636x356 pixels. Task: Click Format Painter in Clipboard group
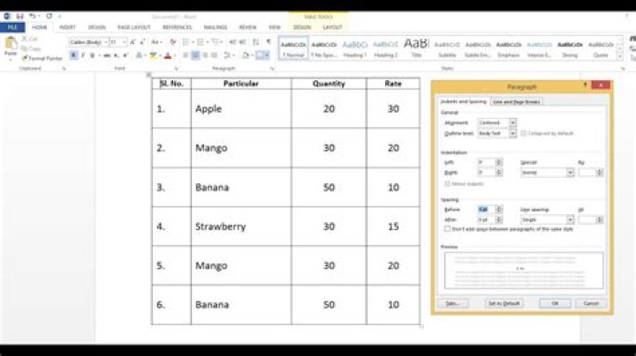coord(42,58)
